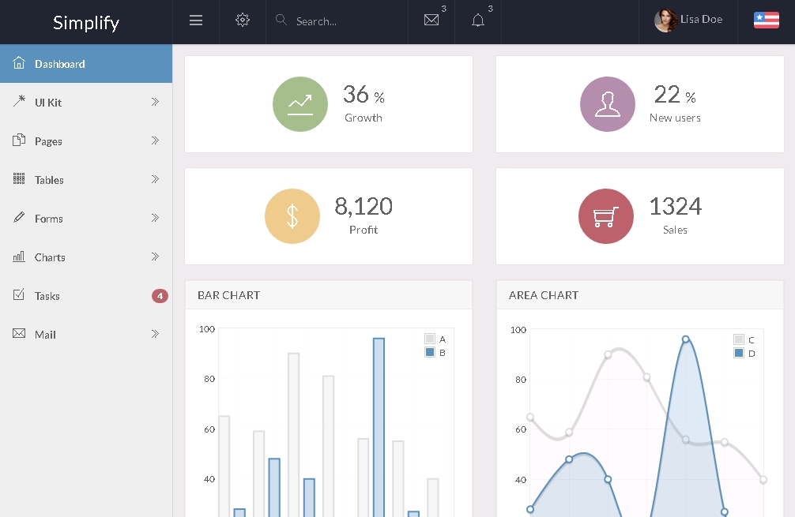Open the mail envelope notifications icon

click(431, 21)
